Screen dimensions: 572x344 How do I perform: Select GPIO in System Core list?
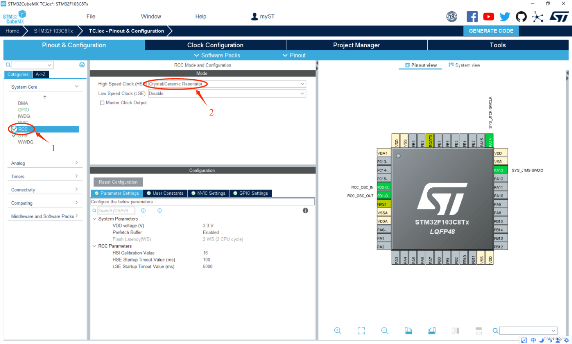23,110
